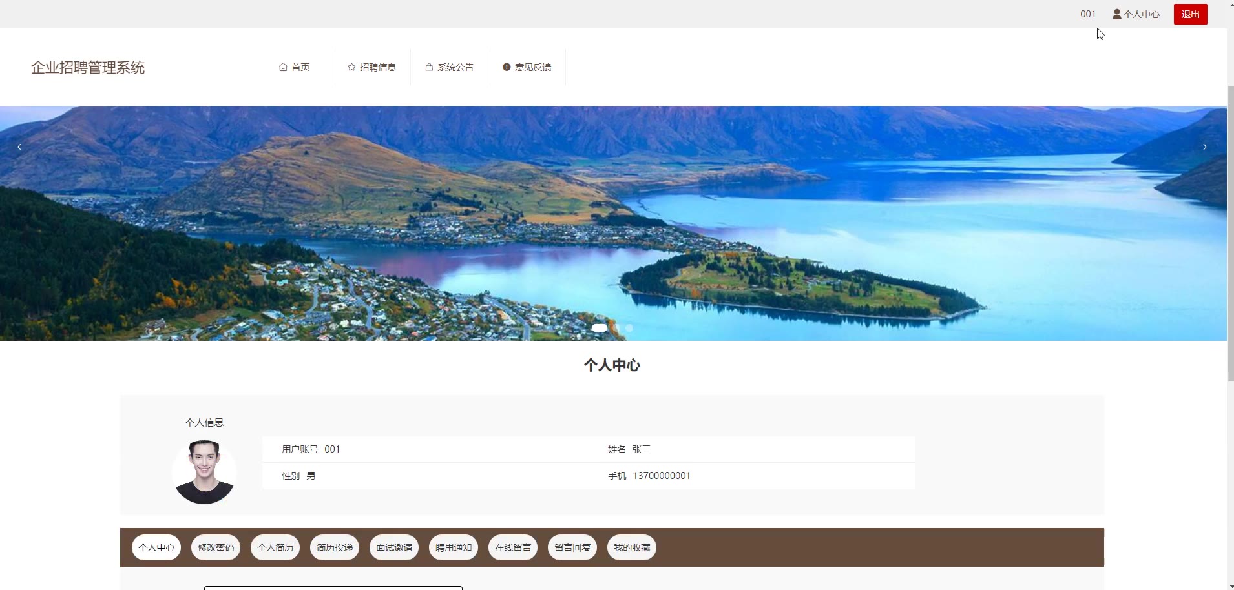Click the 用户账号 value 001
Viewport: 1234px width, 590px height.
click(x=332, y=449)
